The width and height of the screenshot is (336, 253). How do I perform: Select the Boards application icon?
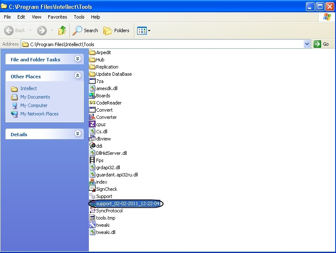point(92,96)
